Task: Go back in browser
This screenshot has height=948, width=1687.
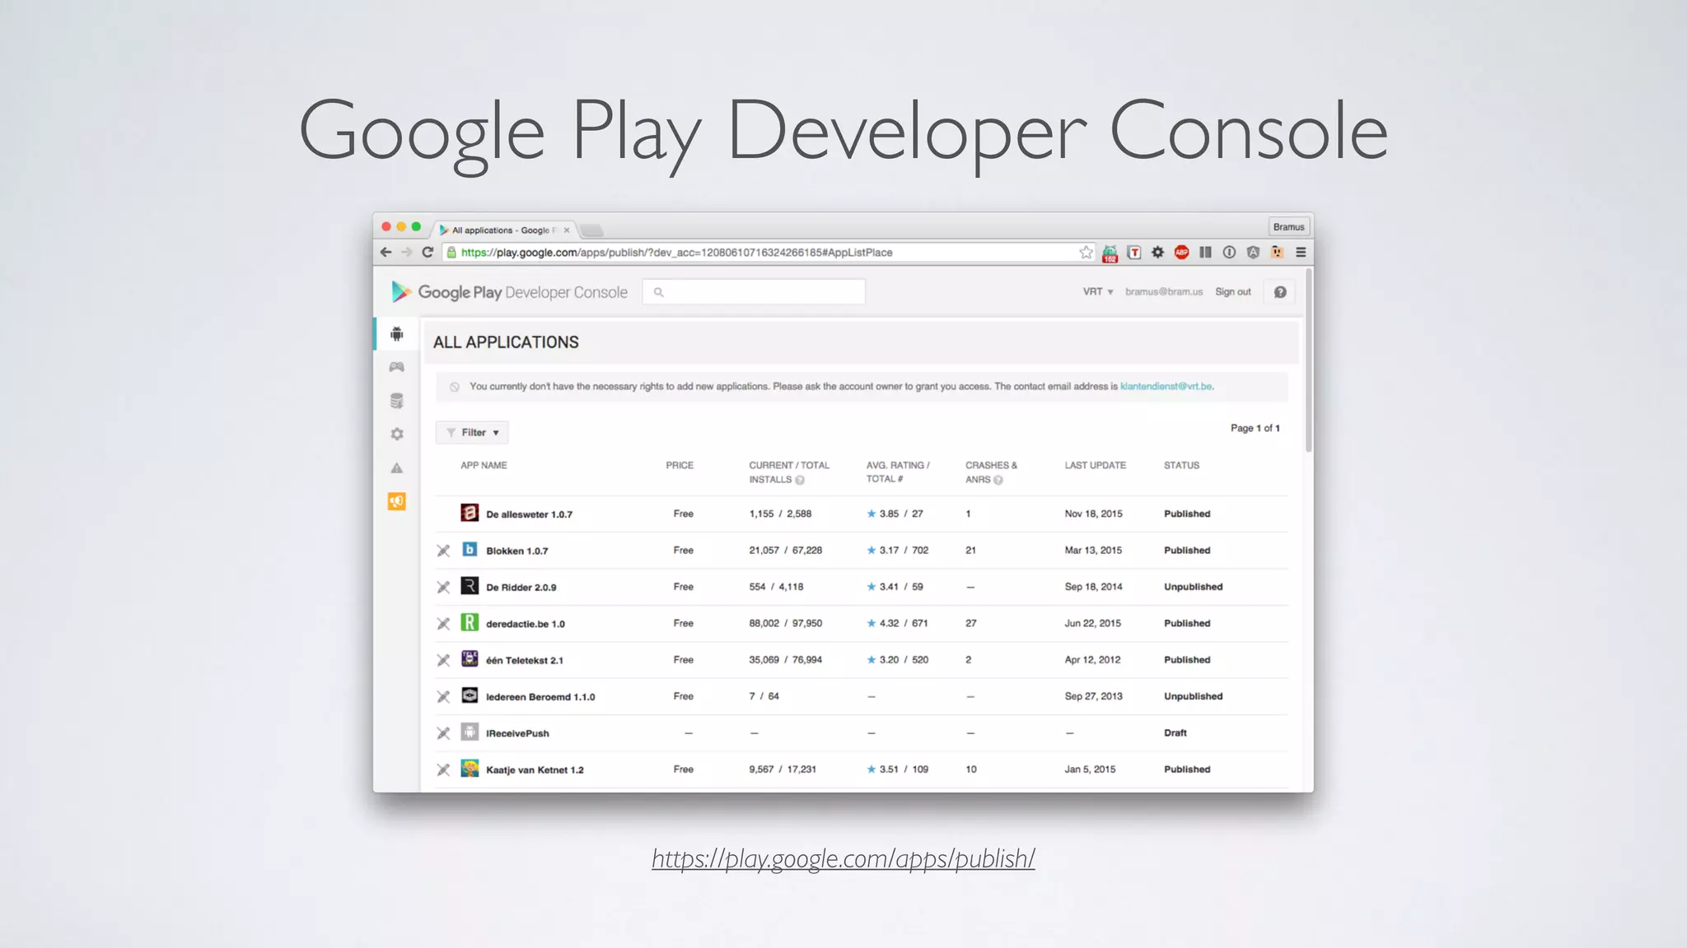Action: point(386,253)
